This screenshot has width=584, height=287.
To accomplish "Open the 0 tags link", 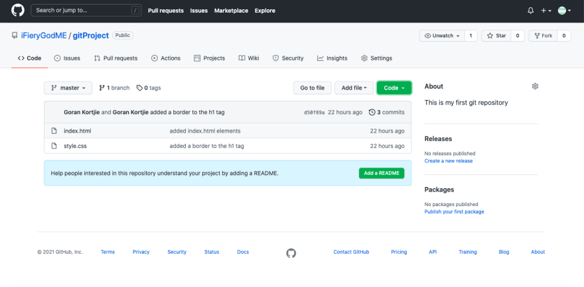I will (x=149, y=88).
